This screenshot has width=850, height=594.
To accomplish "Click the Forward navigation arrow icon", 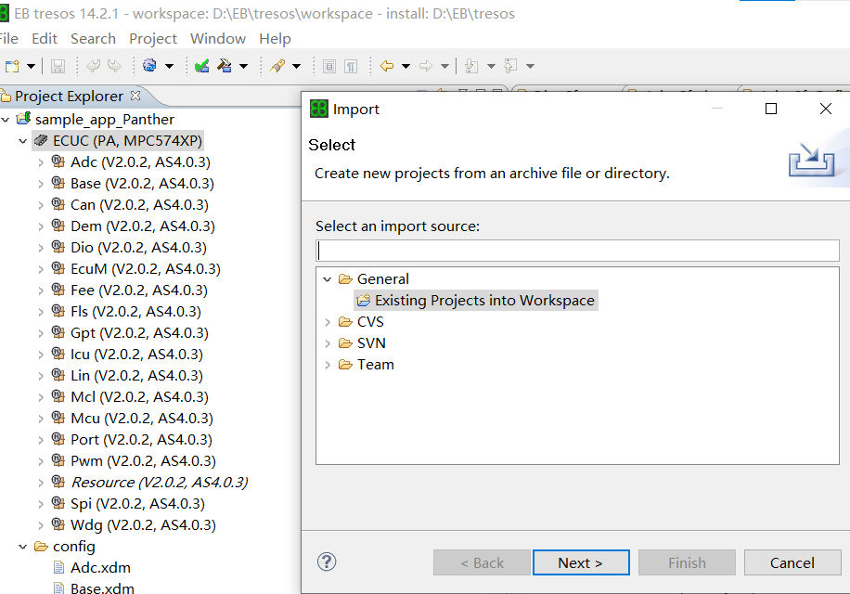I will point(426,66).
